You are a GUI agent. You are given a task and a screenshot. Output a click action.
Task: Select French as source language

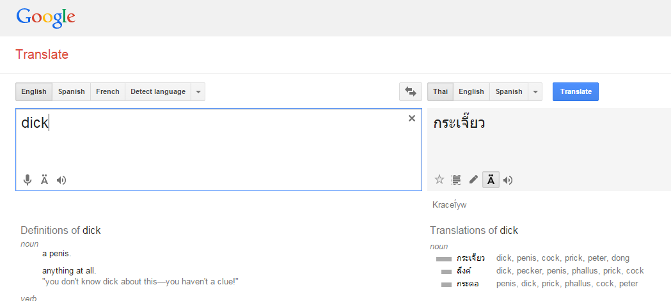click(x=107, y=91)
